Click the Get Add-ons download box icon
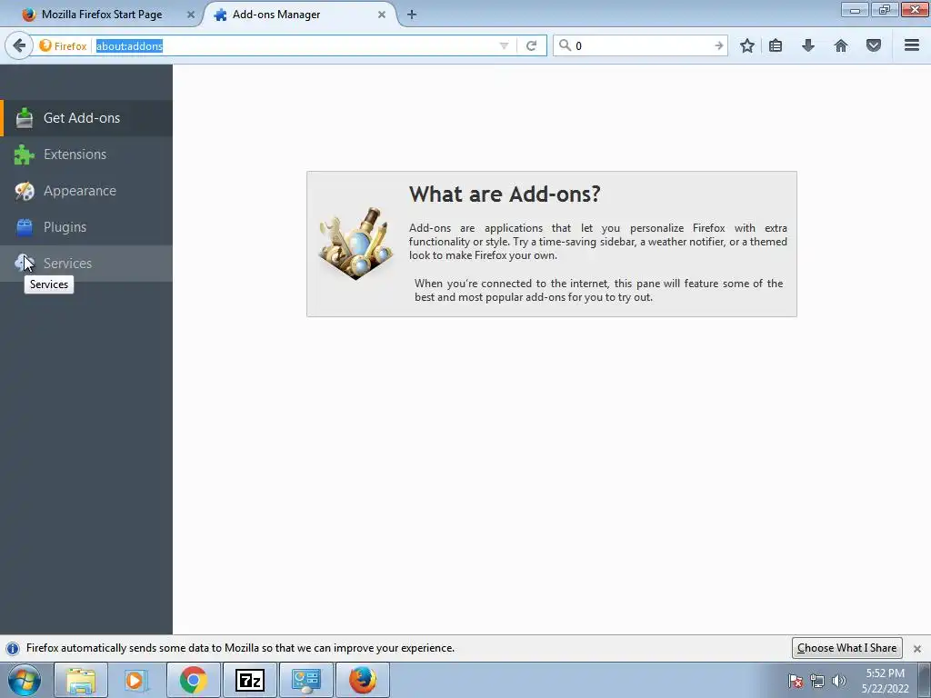This screenshot has width=931, height=698. point(25,118)
